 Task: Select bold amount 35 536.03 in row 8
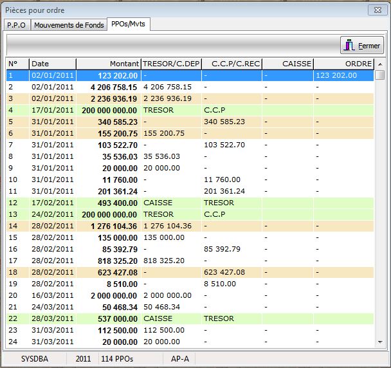(120, 157)
